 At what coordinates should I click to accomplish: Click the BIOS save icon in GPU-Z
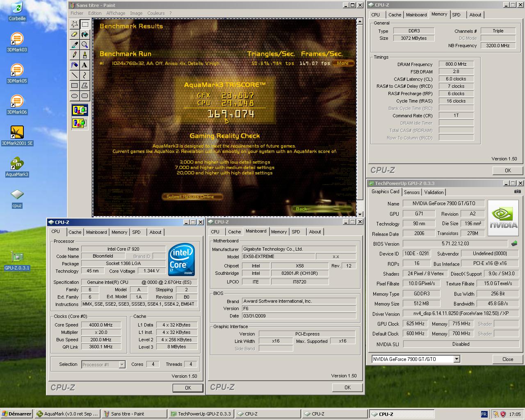coord(514,244)
